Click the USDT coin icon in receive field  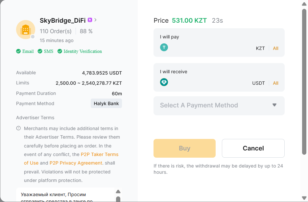[x=164, y=82]
